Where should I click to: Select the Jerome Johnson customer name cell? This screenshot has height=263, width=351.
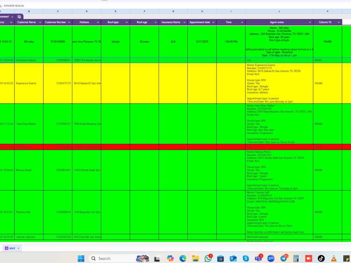[x=29, y=237]
